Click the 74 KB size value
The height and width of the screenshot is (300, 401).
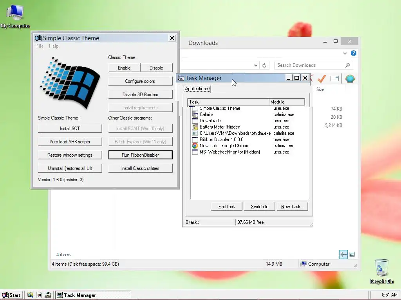coord(336,109)
